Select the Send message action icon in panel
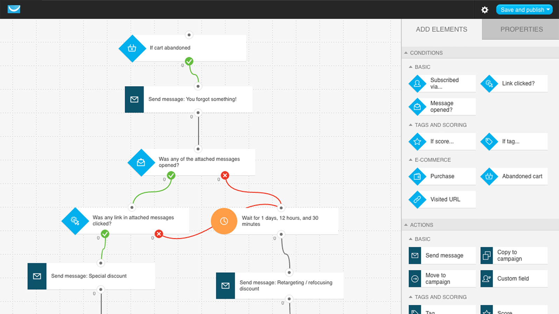559x314 pixels. pyautogui.click(x=415, y=256)
